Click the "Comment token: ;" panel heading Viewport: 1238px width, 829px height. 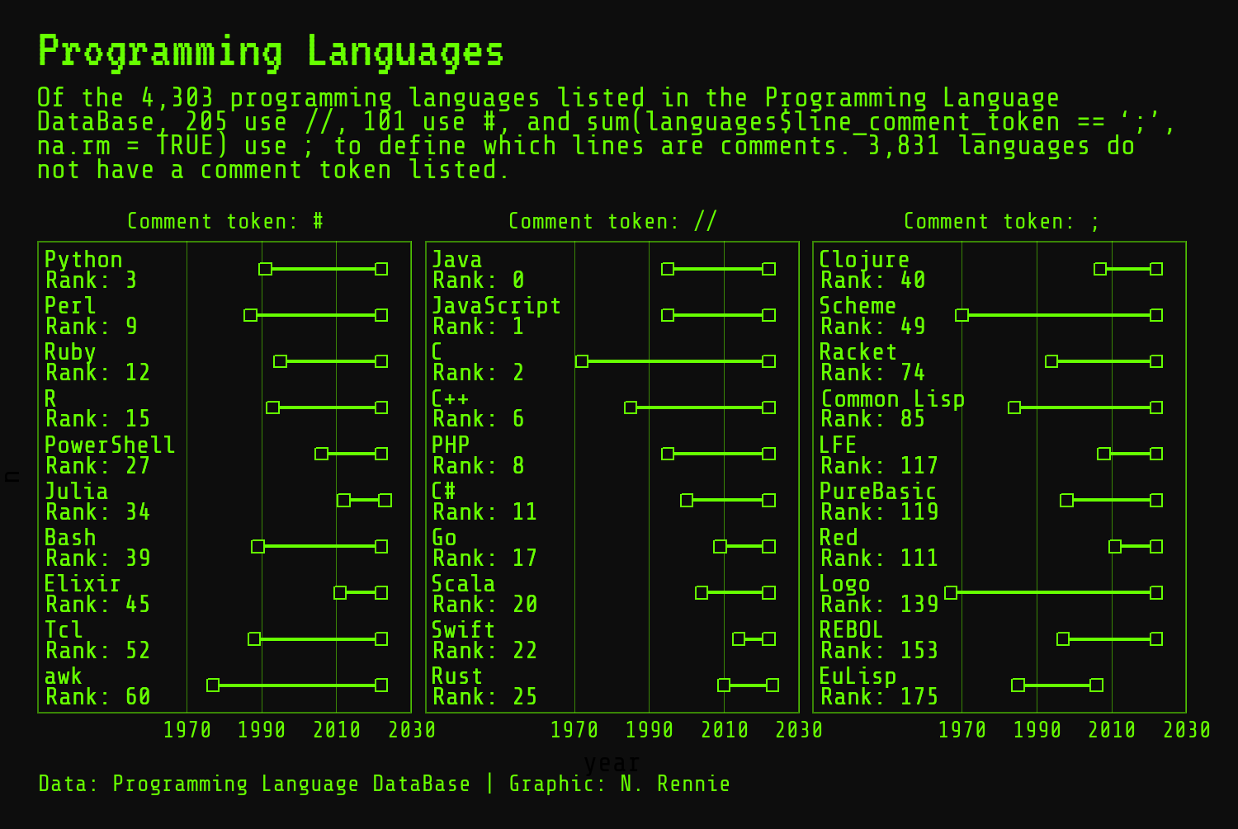click(1002, 222)
